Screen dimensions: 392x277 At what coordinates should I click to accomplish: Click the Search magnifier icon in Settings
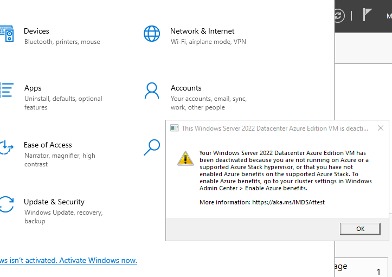152,147
